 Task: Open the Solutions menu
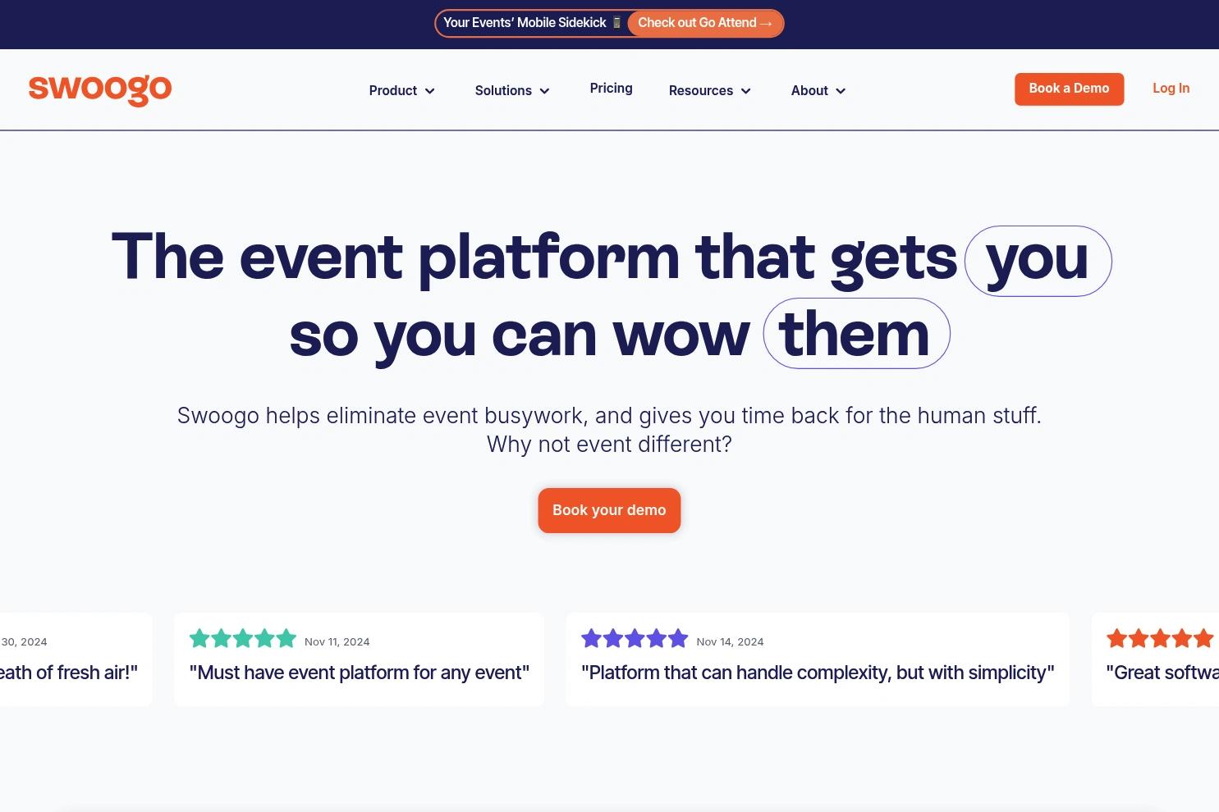(503, 90)
